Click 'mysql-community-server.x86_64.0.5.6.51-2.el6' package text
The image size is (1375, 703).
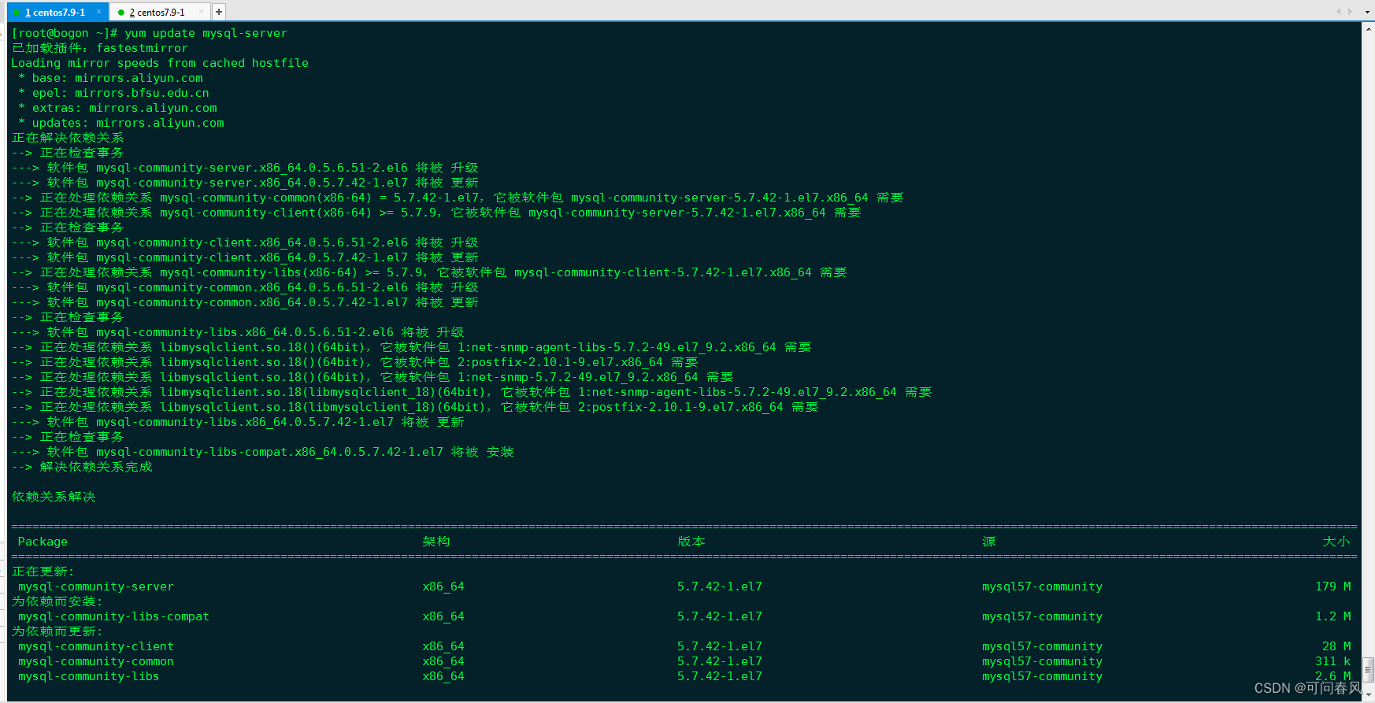[x=252, y=168]
